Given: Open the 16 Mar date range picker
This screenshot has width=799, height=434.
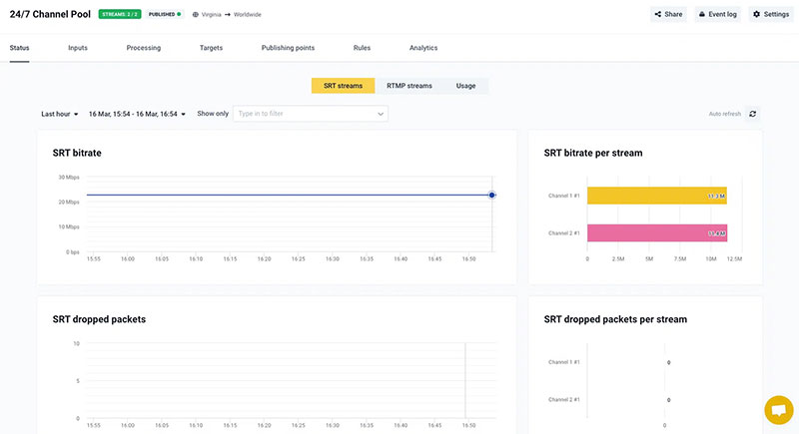Looking at the screenshot, I should tap(137, 114).
